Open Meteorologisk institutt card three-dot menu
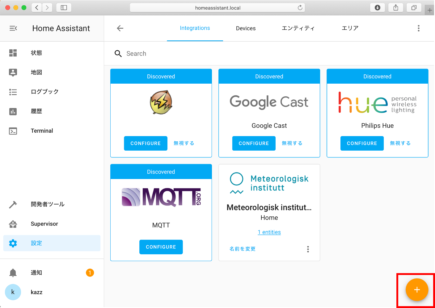 (308, 249)
